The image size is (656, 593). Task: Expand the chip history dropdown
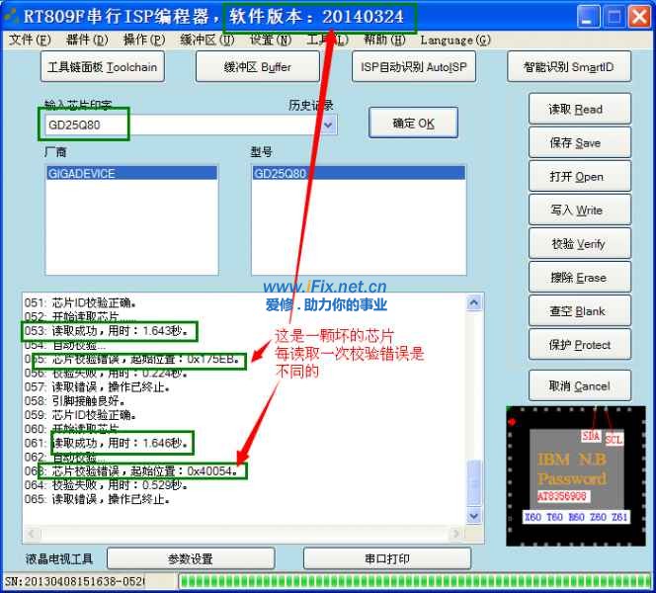click(328, 125)
